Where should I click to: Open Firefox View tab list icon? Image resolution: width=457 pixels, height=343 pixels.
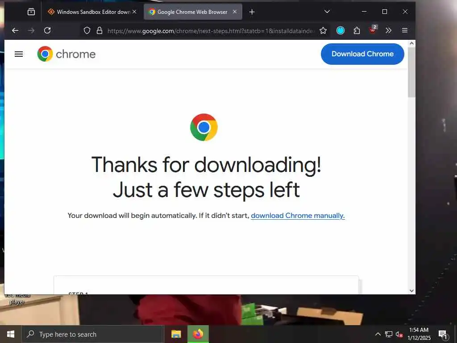click(31, 12)
